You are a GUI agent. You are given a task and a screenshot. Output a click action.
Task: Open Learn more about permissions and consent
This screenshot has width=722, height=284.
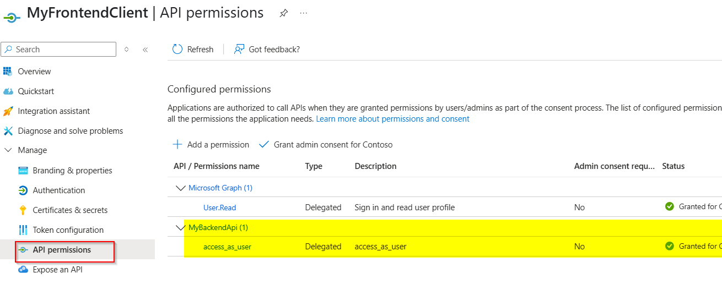[x=393, y=119]
